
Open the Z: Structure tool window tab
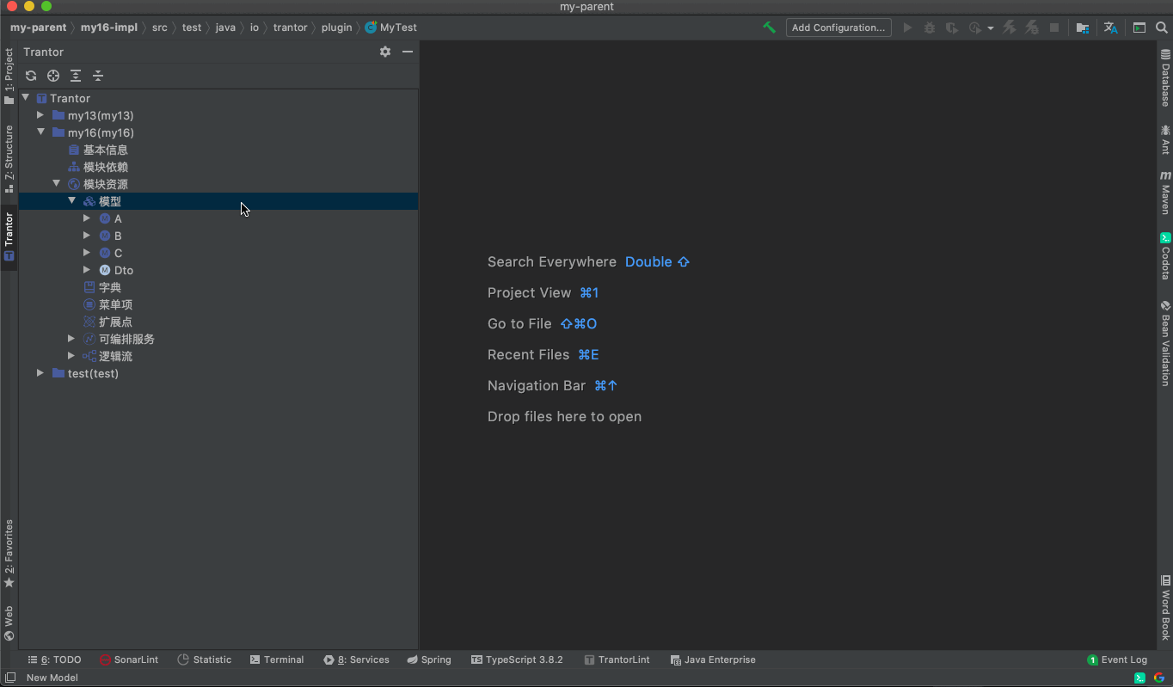coord(9,158)
